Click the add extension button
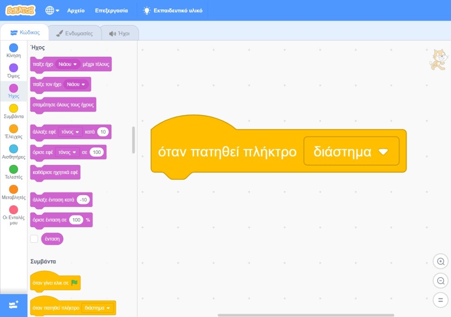The width and height of the screenshot is (451, 317). tap(13, 305)
